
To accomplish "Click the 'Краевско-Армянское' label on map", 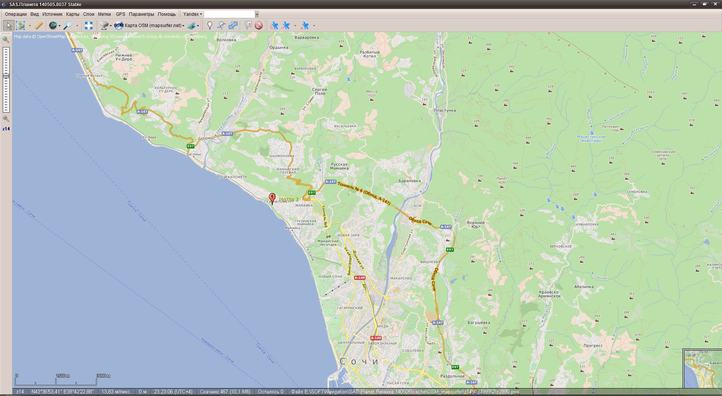I will point(549,294).
